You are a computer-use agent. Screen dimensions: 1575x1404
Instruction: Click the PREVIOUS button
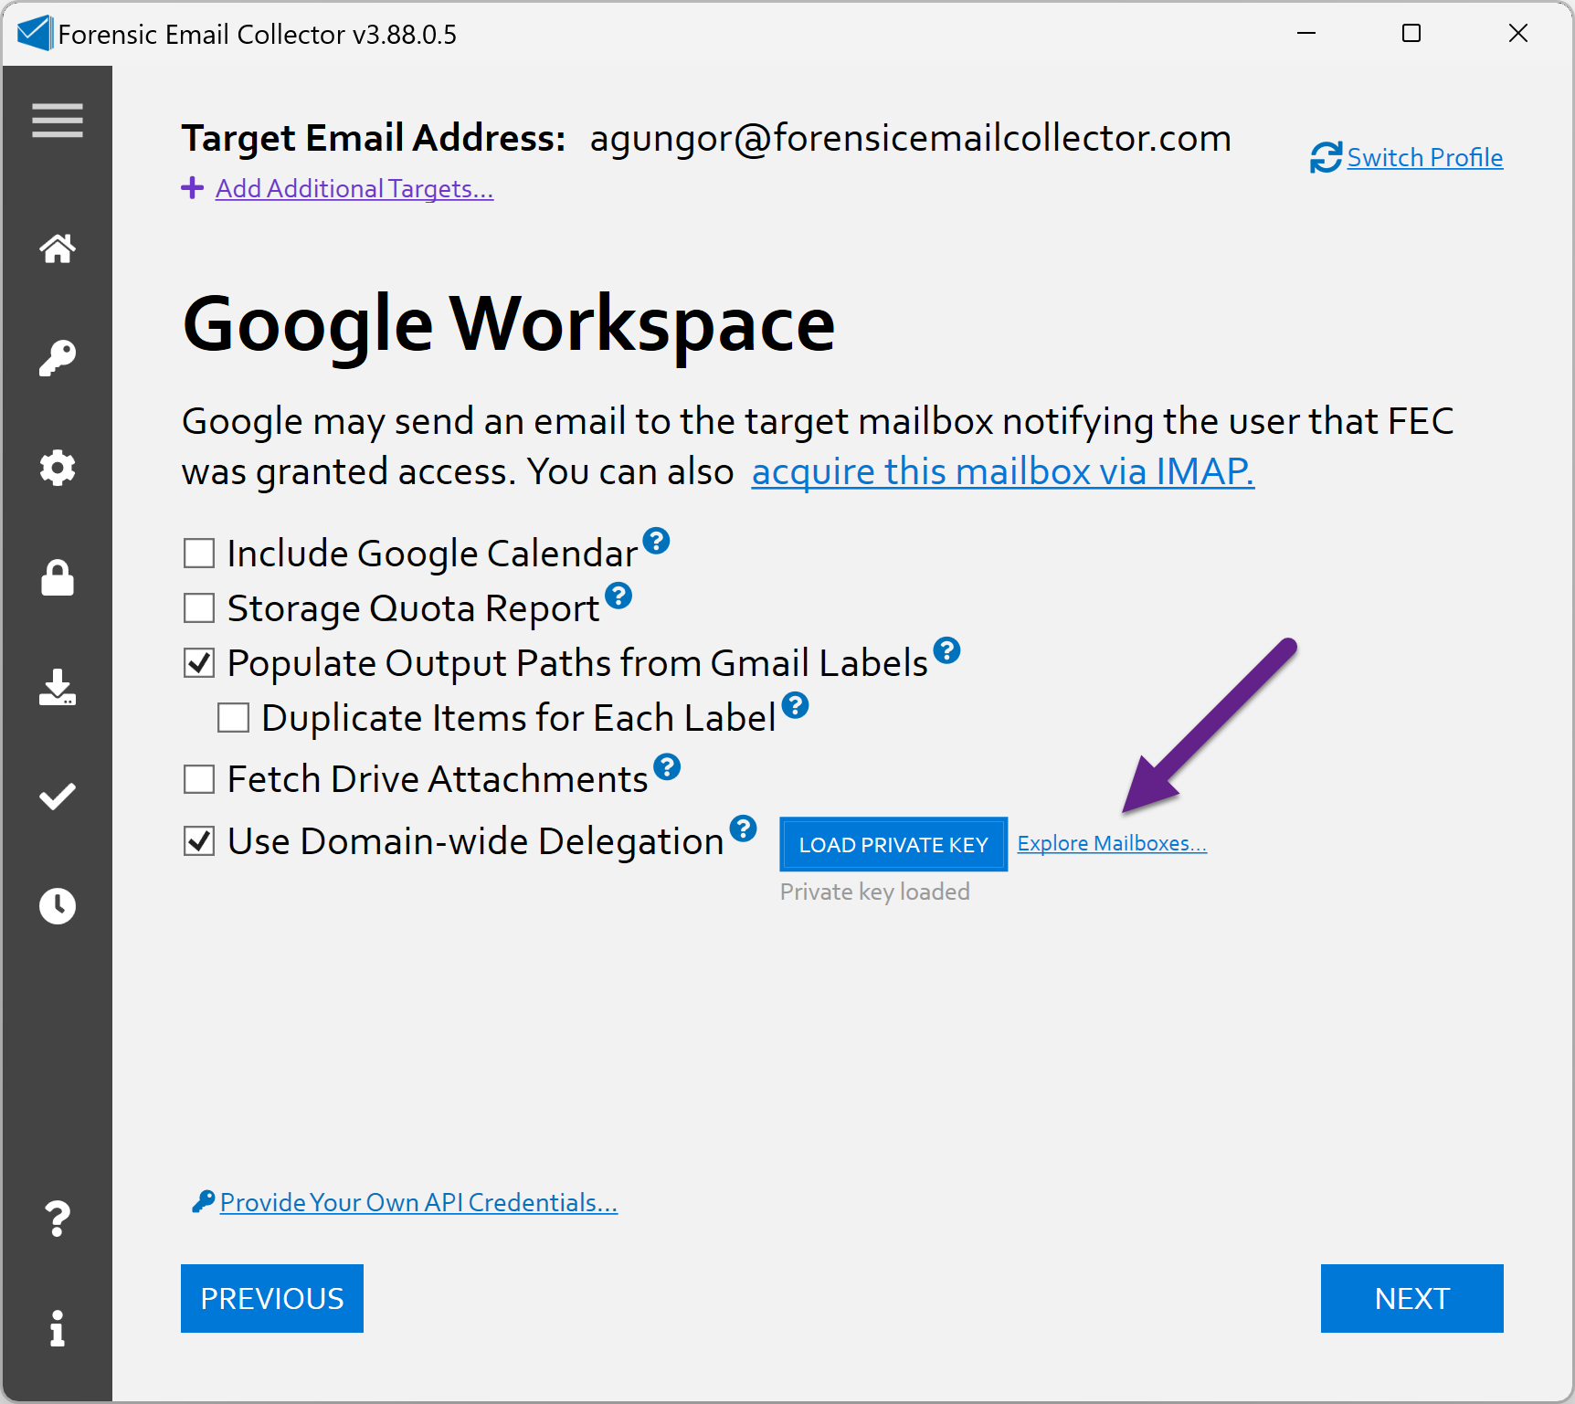(x=272, y=1298)
